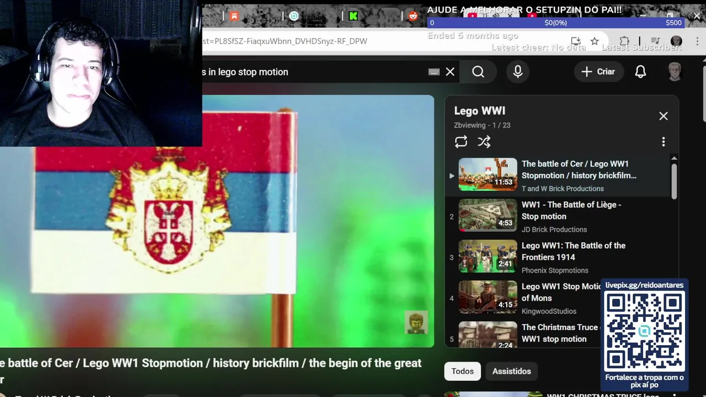706x397 pixels.
Task: Open the Zbviewing playlist owner link
Action: [469, 125]
